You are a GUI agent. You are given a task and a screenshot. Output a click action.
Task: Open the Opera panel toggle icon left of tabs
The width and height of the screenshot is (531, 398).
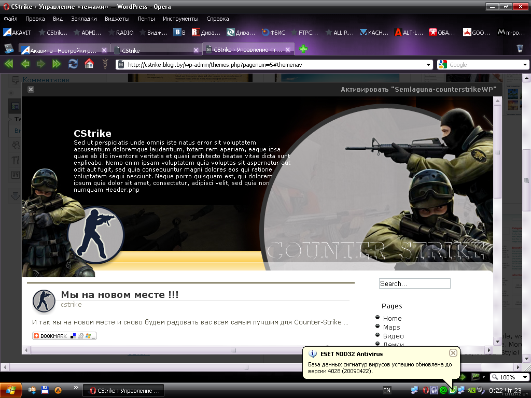pyautogui.click(x=9, y=49)
